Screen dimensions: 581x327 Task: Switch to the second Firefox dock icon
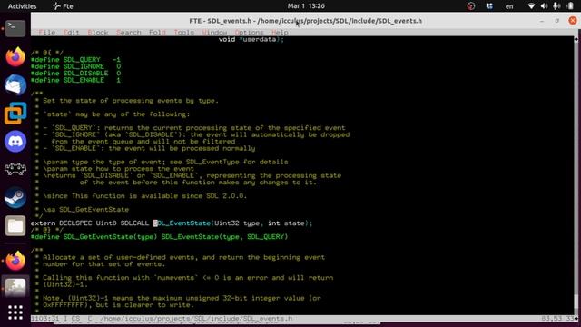coord(15,261)
